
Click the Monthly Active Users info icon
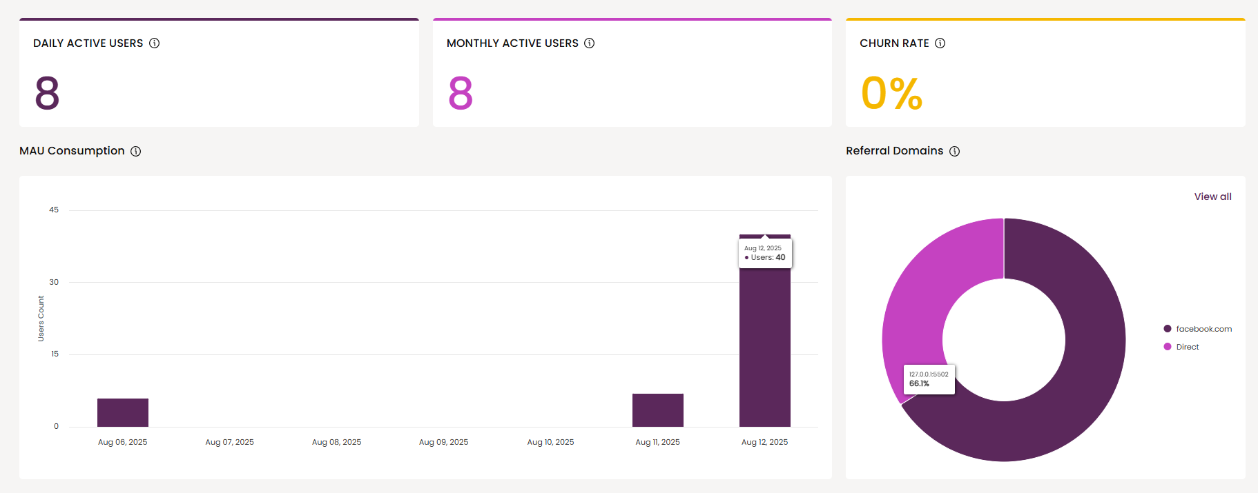589,43
